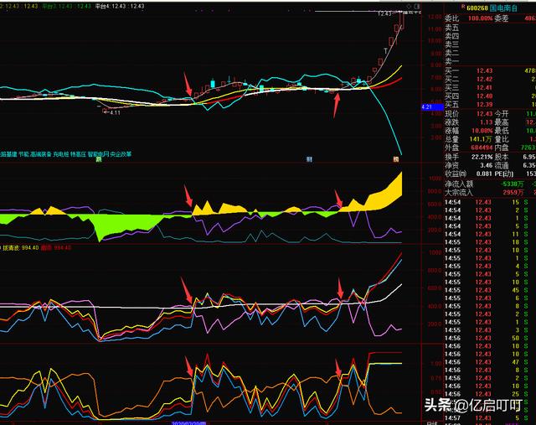The width and height of the screenshot is (536, 425).
Task: Select the 14:56 trade row with volume 47
Action: click(x=490, y=362)
